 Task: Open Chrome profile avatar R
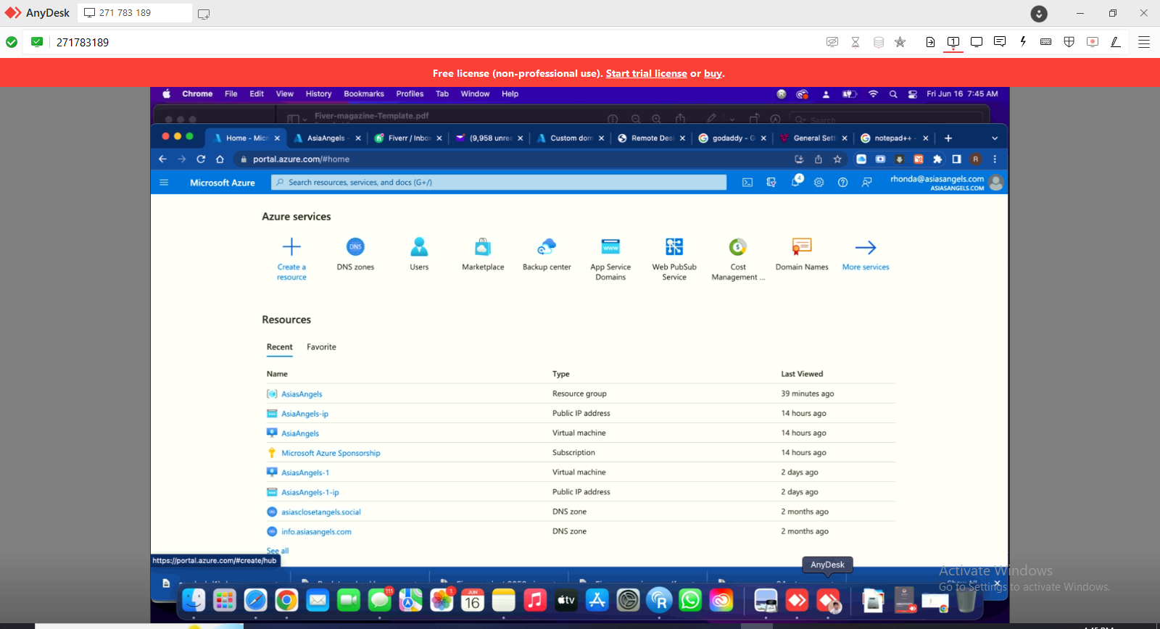point(976,159)
